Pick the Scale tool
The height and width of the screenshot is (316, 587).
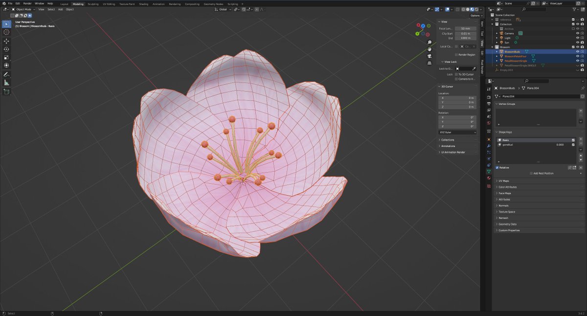[6, 57]
